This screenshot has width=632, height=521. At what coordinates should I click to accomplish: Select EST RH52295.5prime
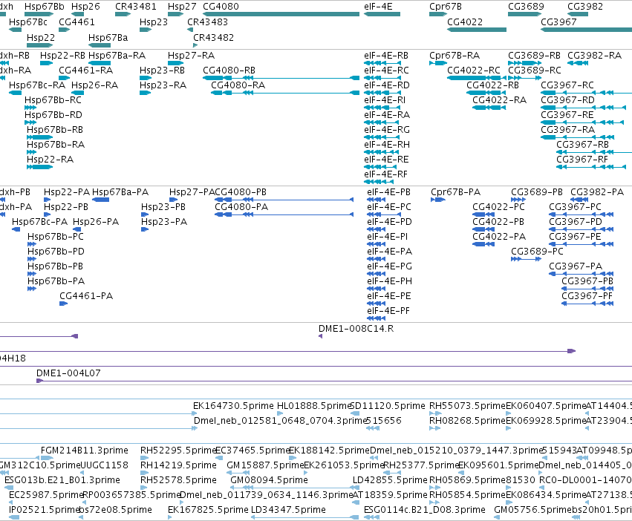click(x=178, y=450)
